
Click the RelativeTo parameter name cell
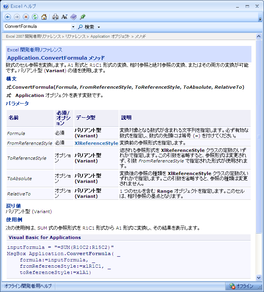[30, 194]
